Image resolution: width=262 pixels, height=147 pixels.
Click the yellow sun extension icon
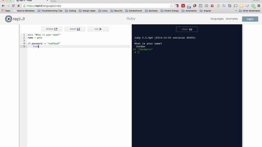[241, 6]
